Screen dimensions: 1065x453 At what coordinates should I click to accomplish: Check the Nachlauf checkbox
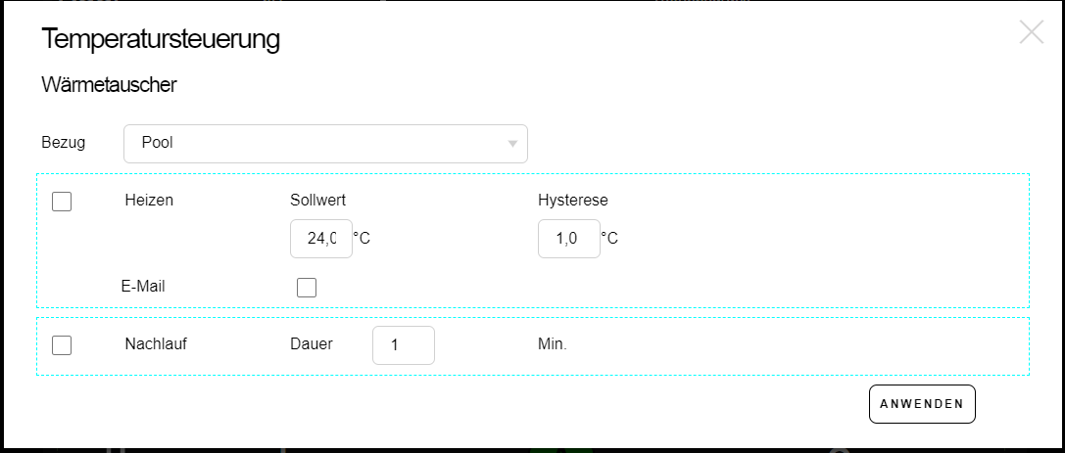(x=62, y=345)
